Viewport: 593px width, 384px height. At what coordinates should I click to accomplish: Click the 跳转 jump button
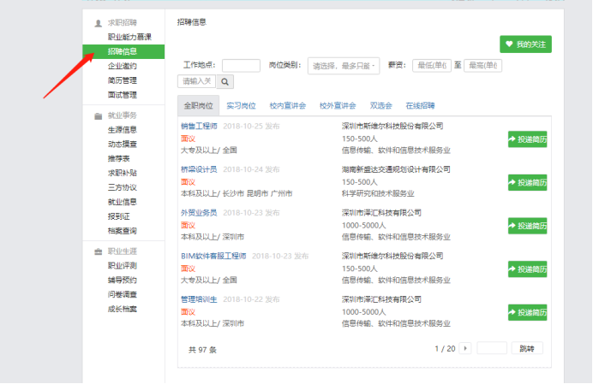527,348
